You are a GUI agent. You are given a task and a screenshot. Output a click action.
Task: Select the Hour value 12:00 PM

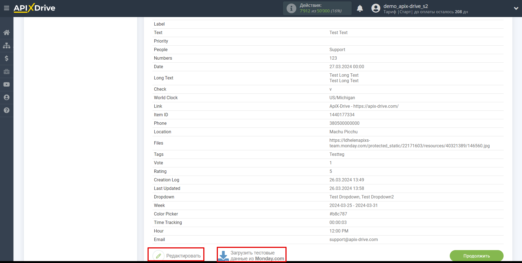click(x=339, y=231)
